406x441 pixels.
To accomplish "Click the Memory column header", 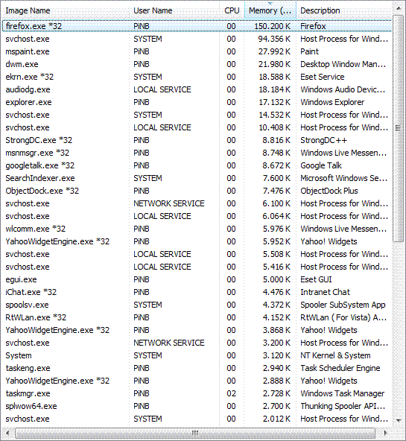I will [x=270, y=10].
